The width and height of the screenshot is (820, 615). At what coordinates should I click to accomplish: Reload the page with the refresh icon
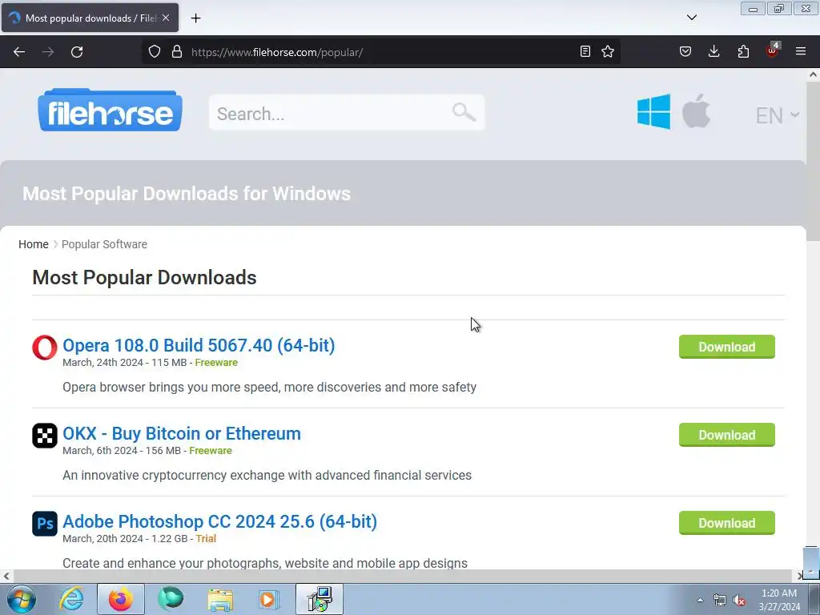click(x=77, y=52)
